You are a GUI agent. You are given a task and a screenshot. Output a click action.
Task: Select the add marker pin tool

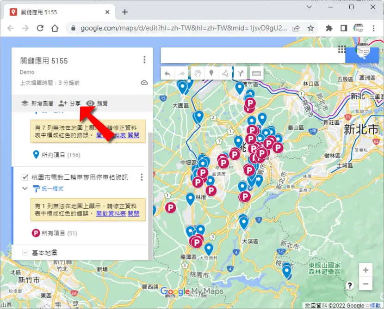211,73
